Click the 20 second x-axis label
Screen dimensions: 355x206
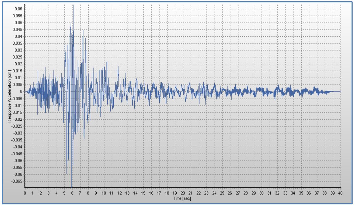(183, 193)
